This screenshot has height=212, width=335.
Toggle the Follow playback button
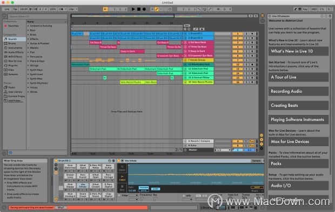105,9
